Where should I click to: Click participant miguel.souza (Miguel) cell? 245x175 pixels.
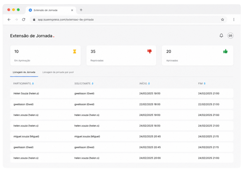tap(26, 136)
